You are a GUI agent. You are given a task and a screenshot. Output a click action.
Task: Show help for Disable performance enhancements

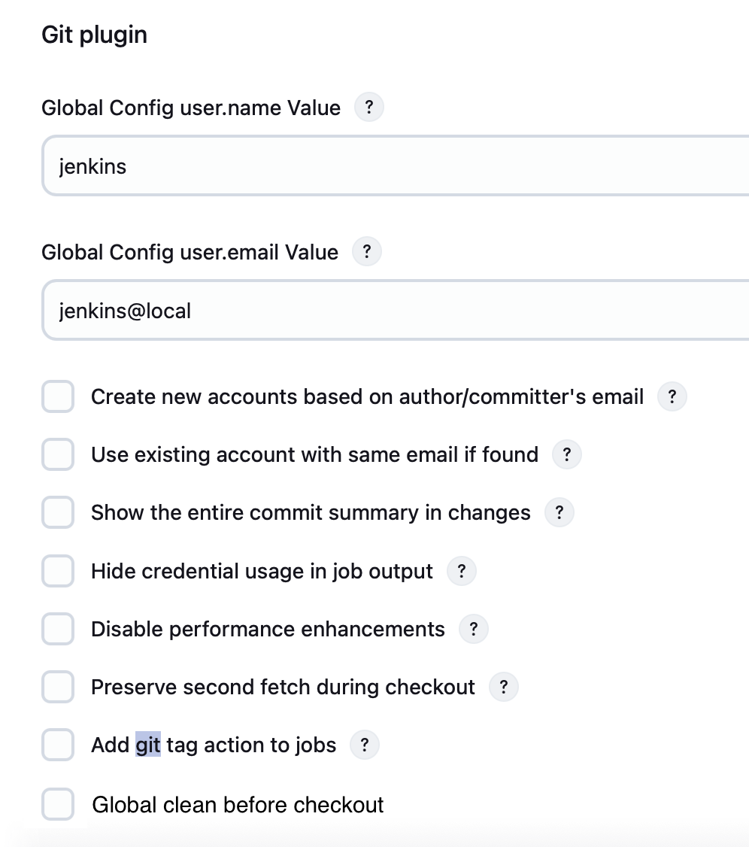pyautogui.click(x=473, y=629)
